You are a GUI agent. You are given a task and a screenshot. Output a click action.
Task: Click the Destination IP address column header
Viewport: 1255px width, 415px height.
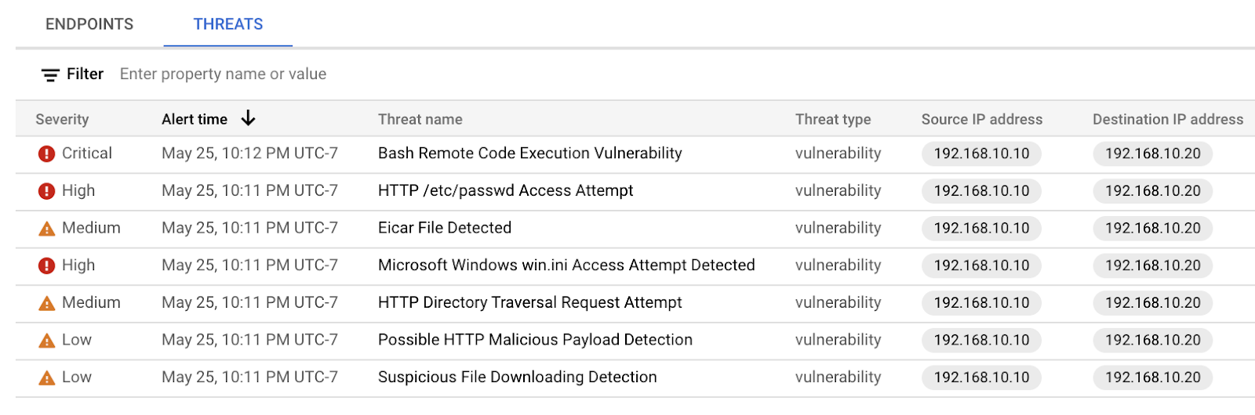[x=1167, y=119]
